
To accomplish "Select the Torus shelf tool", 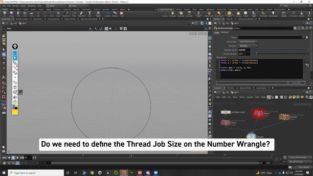I will pos(25,14).
